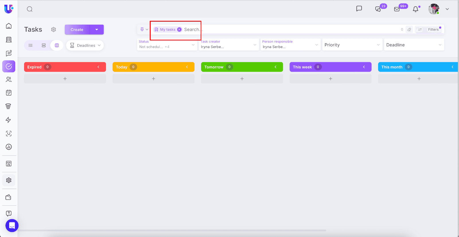459x237 pixels.
Task: Click the notifications bell icon
Action: click(415, 9)
